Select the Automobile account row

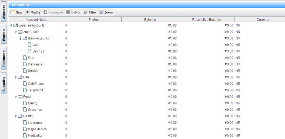(147, 32)
